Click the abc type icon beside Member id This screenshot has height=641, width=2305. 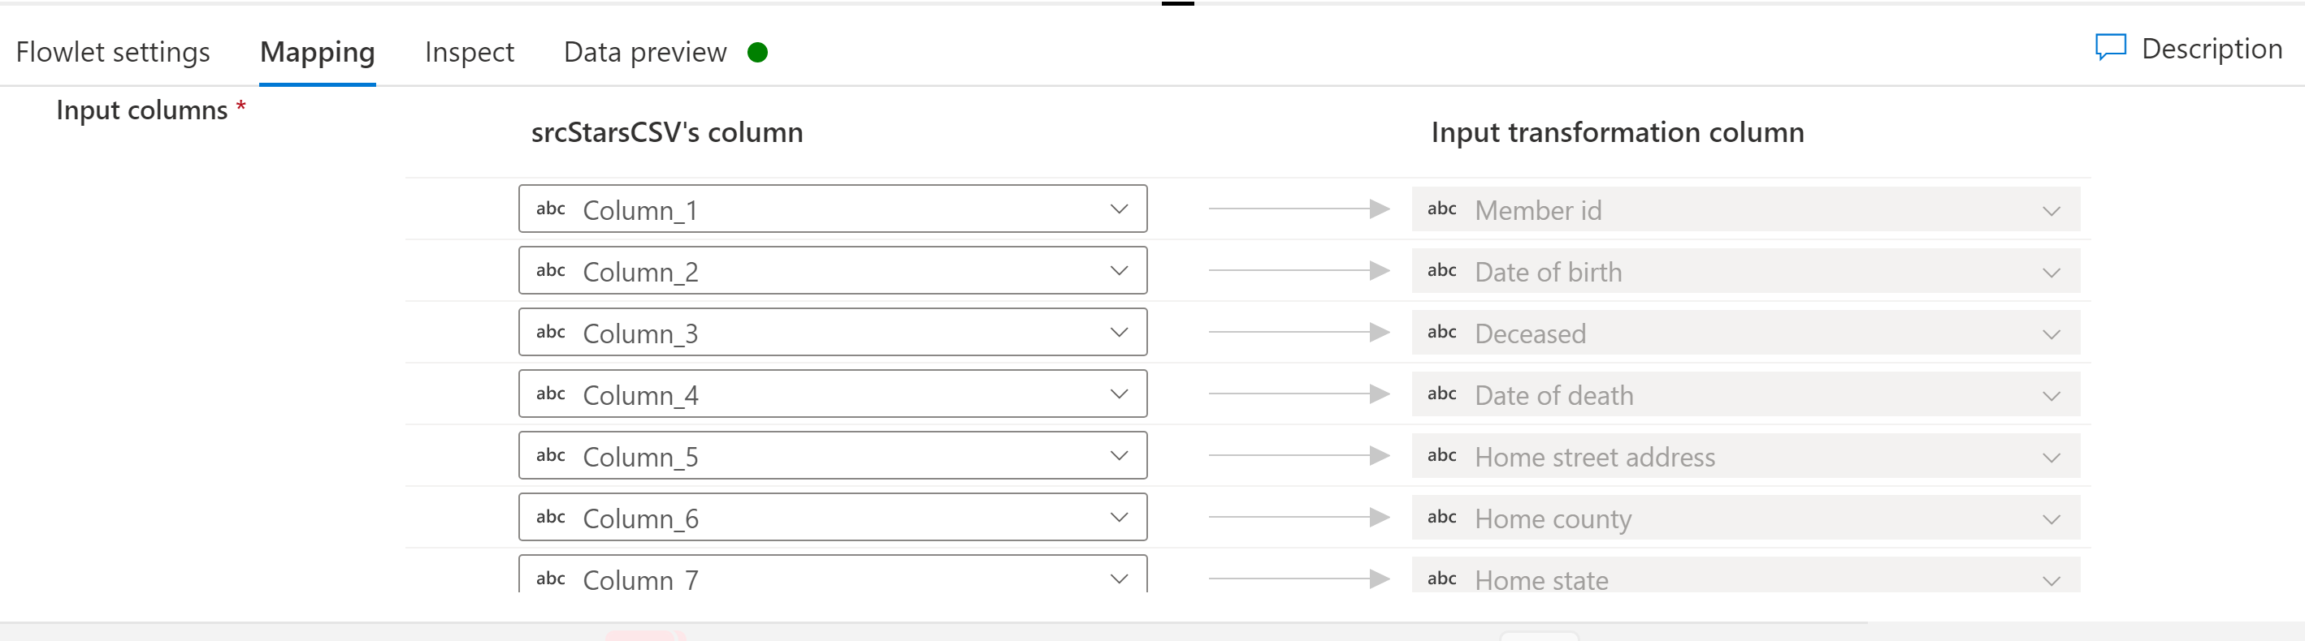(x=1442, y=209)
